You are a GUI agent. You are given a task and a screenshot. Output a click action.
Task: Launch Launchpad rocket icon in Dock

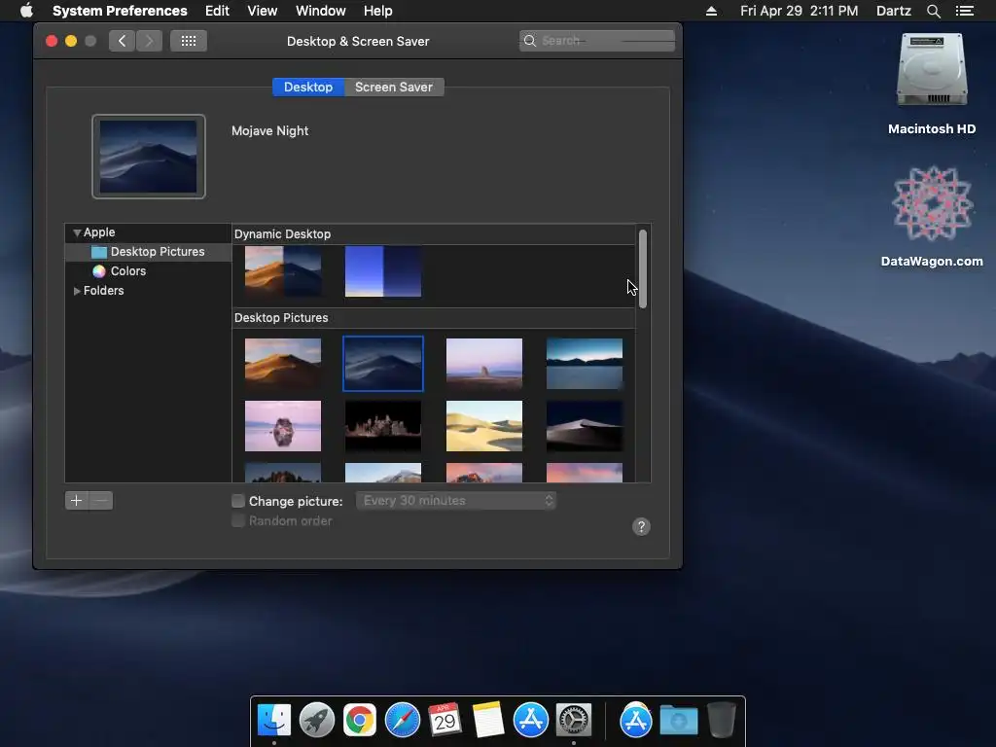[316, 721]
